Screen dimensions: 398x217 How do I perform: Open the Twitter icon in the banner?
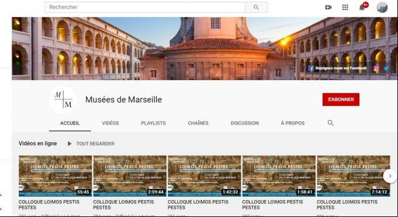point(386,68)
